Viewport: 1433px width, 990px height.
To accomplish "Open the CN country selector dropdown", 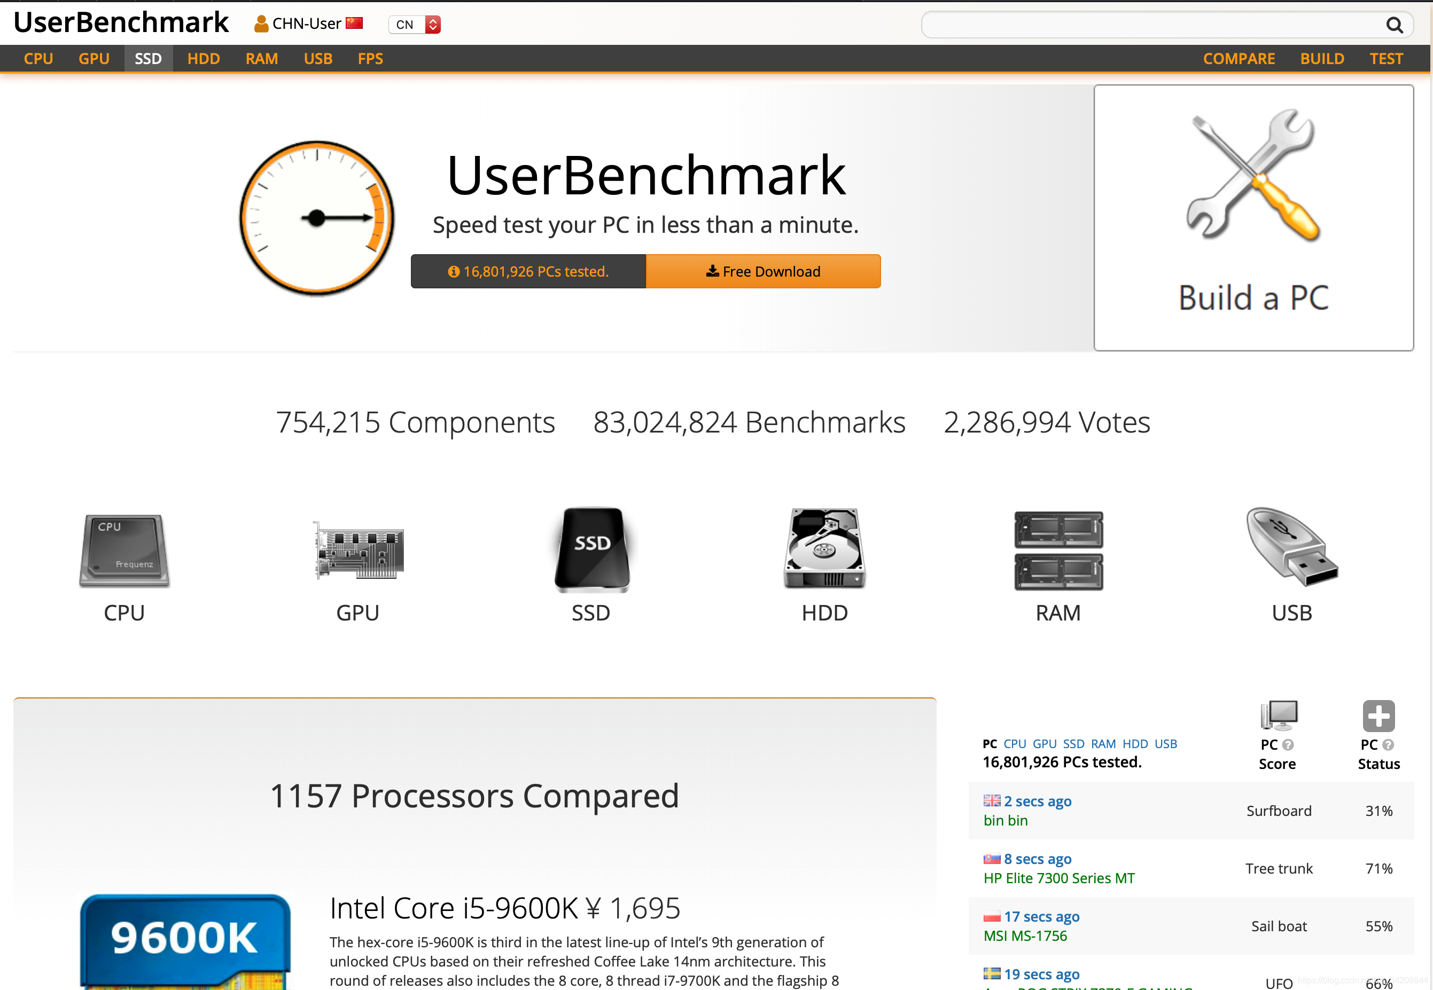I will click(x=432, y=24).
